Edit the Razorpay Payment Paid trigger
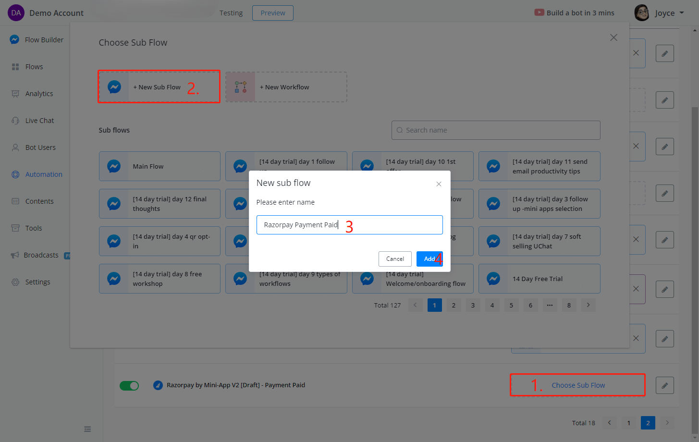The width and height of the screenshot is (699, 442). 665,385
